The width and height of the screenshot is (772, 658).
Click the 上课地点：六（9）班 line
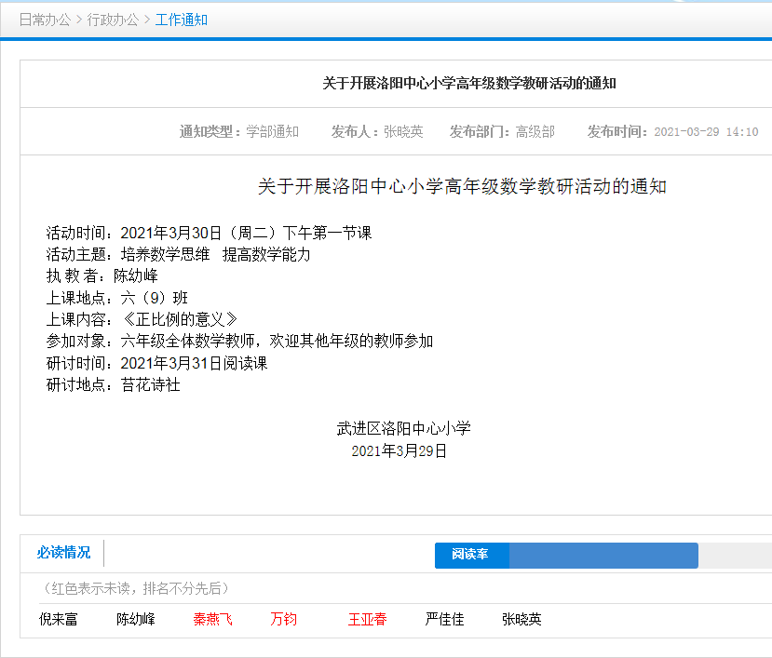pos(117,298)
